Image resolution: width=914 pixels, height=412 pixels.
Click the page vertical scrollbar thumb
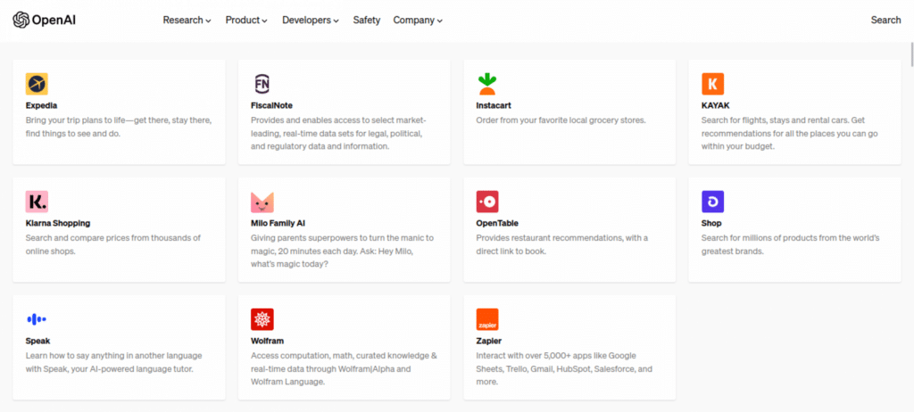pyautogui.click(x=911, y=56)
